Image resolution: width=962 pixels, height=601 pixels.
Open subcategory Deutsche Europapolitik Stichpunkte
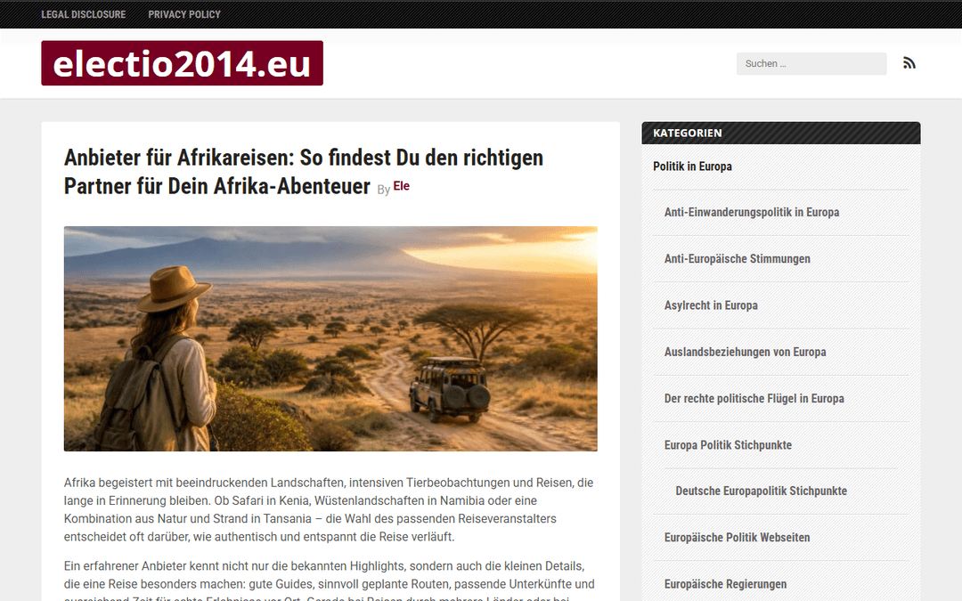point(761,491)
